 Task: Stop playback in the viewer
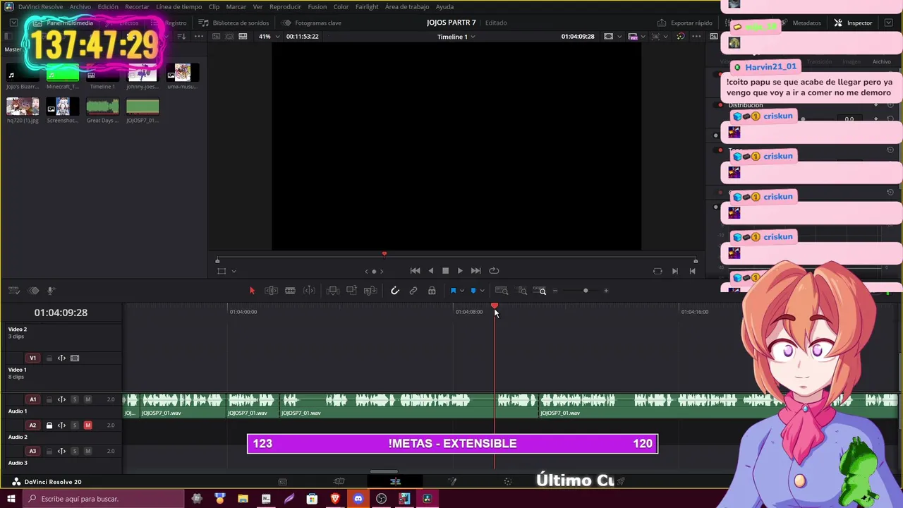445,271
